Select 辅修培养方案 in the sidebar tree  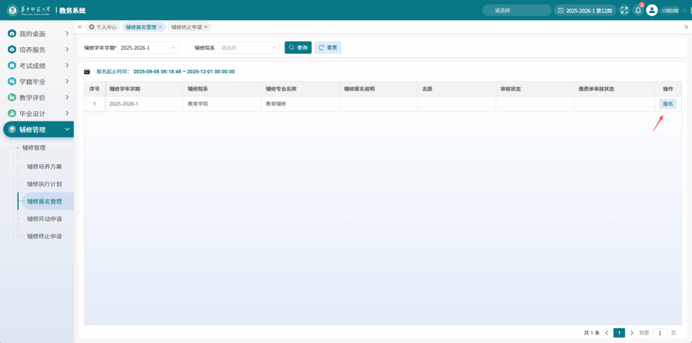point(44,167)
